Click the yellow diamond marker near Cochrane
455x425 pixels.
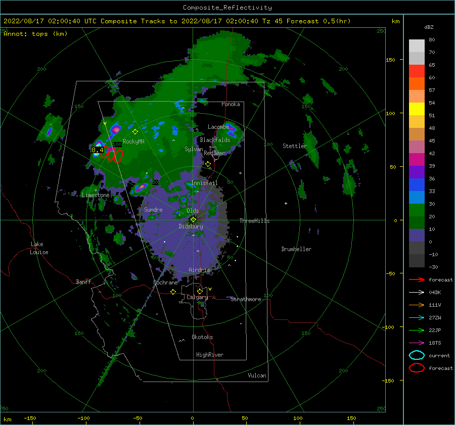173,292
